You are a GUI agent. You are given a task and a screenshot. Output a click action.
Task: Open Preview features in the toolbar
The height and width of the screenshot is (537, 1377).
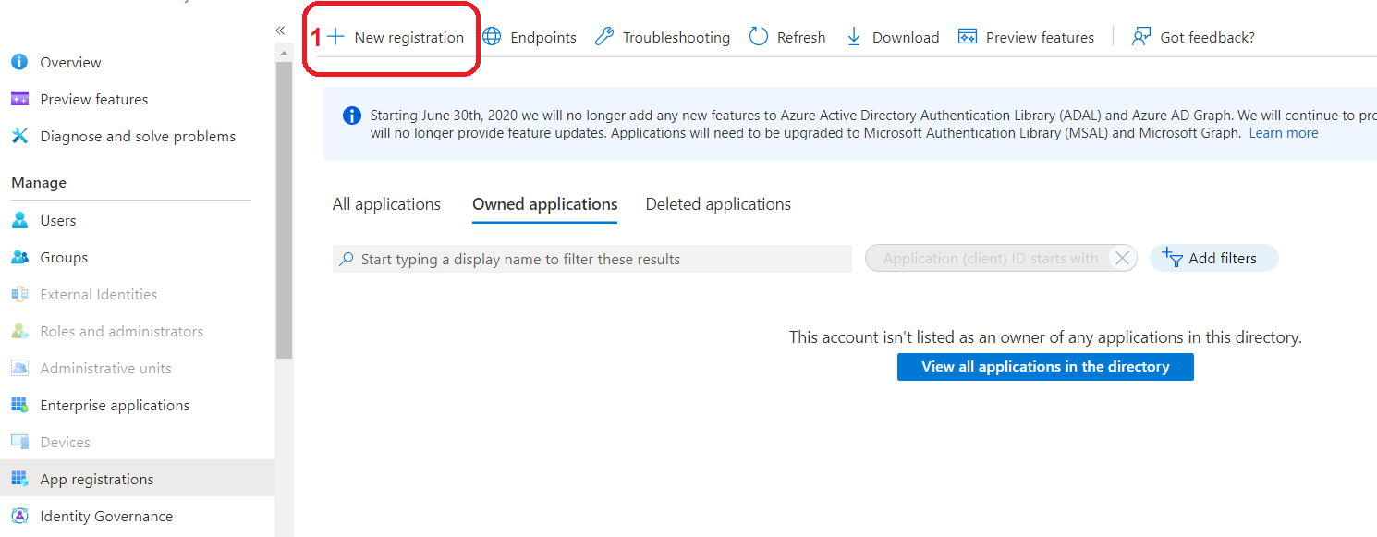point(1026,37)
